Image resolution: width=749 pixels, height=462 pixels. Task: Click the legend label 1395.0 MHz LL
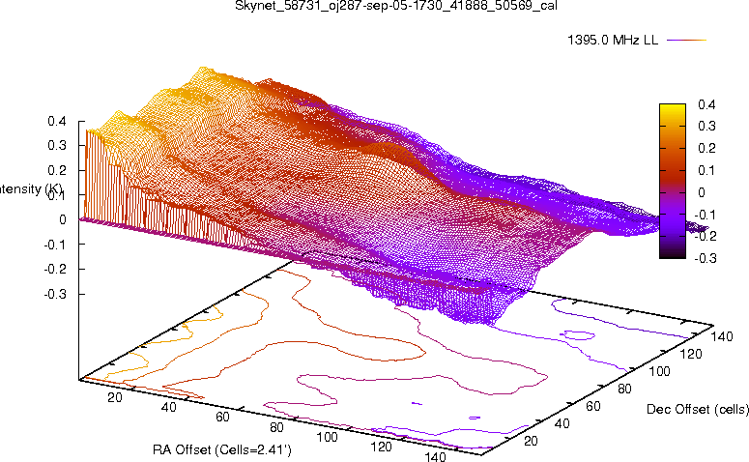pyautogui.click(x=613, y=41)
